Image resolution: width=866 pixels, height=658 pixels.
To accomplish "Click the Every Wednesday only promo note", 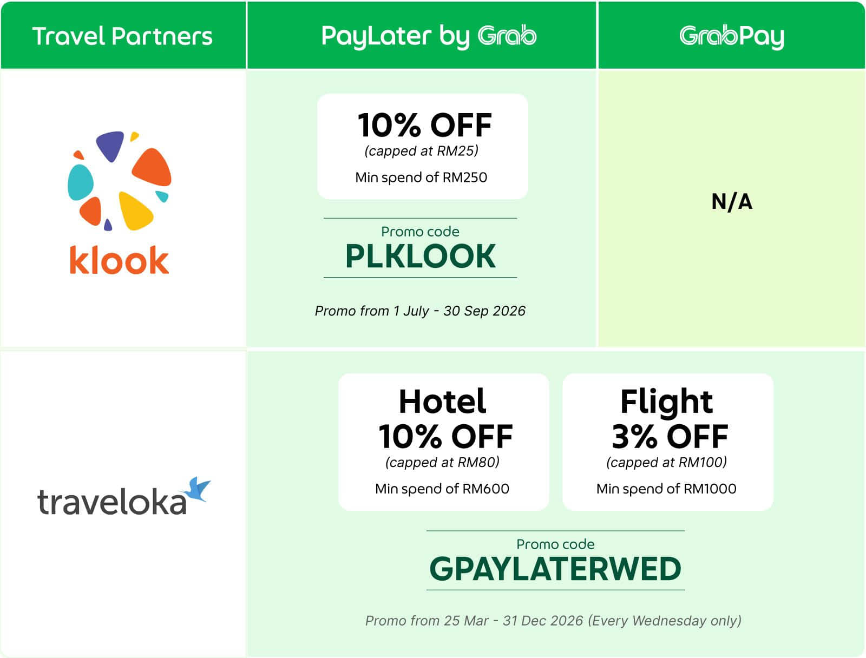I will (x=665, y=620).
